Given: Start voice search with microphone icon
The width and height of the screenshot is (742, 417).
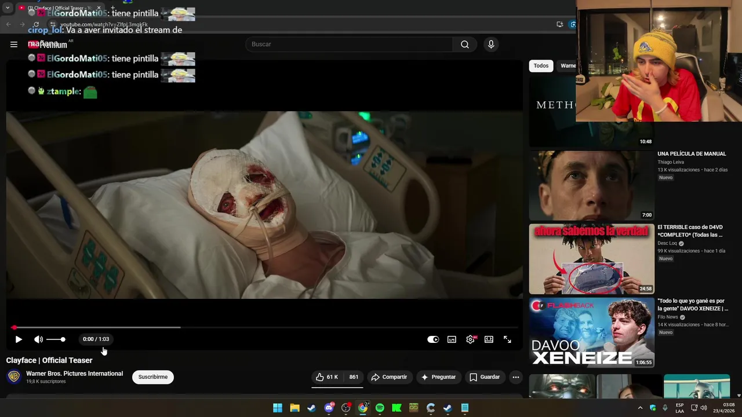Looking at the screenshot, I should point(491,44).
